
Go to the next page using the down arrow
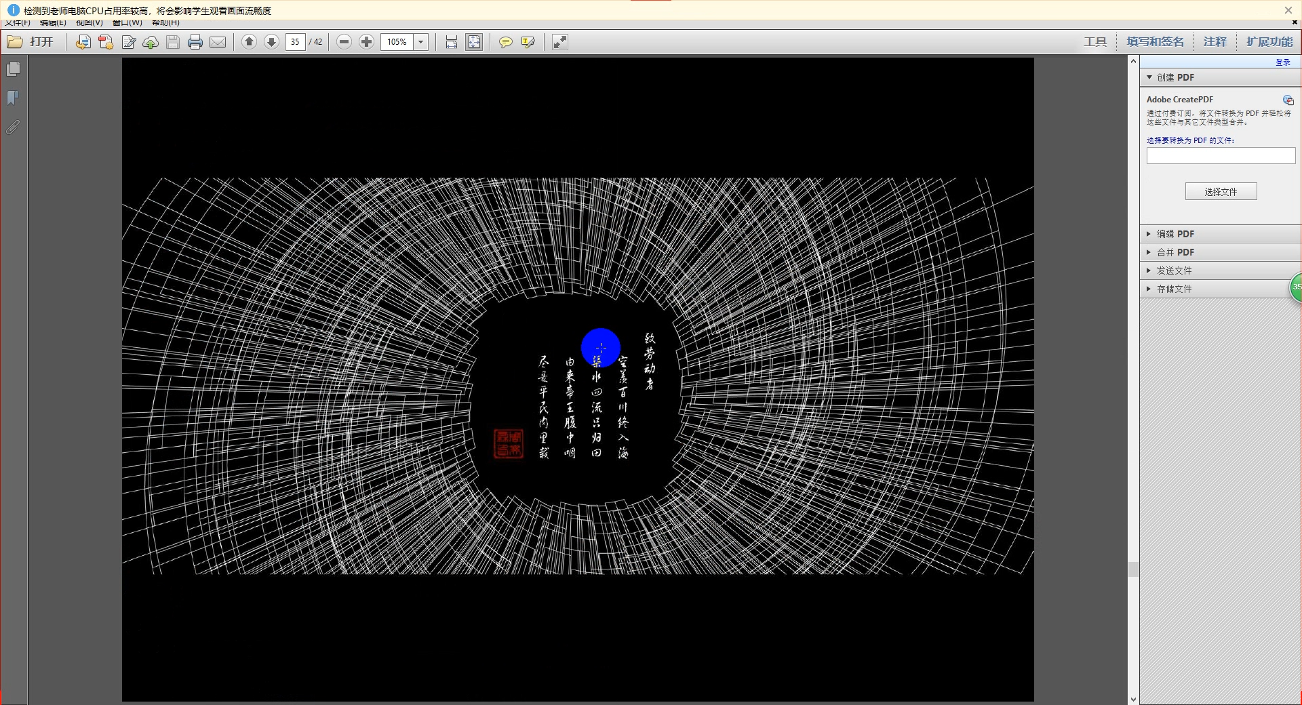(271, 42)
